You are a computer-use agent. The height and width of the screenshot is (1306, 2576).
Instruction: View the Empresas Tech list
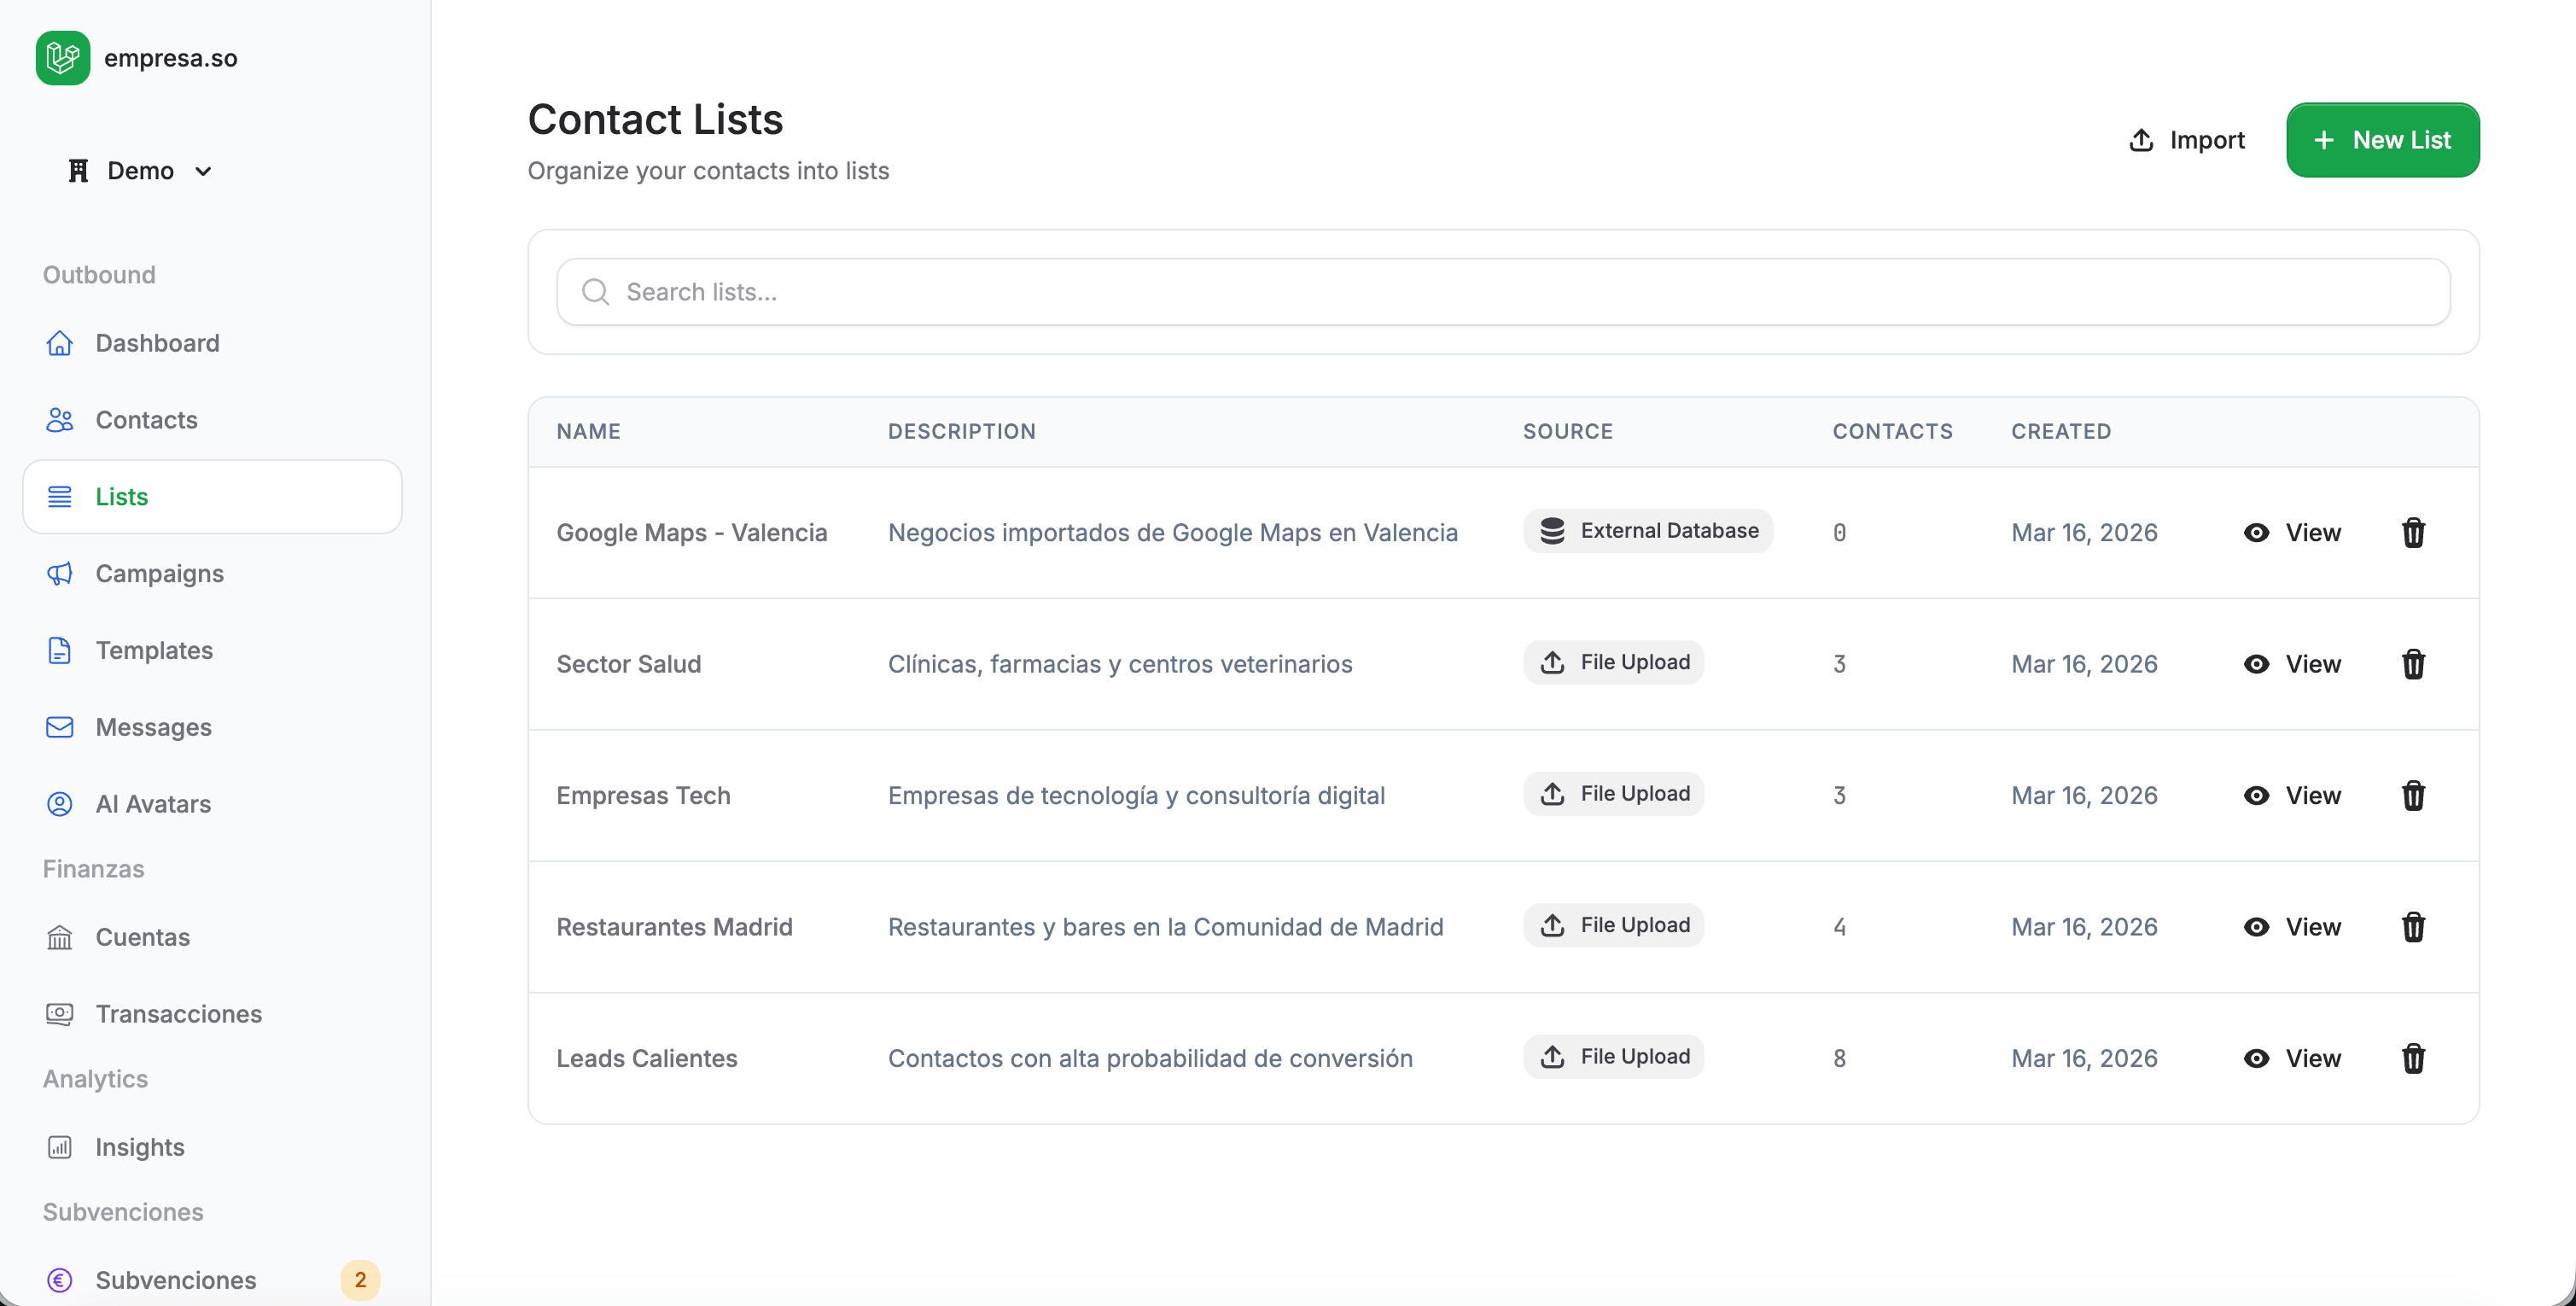2291,795
